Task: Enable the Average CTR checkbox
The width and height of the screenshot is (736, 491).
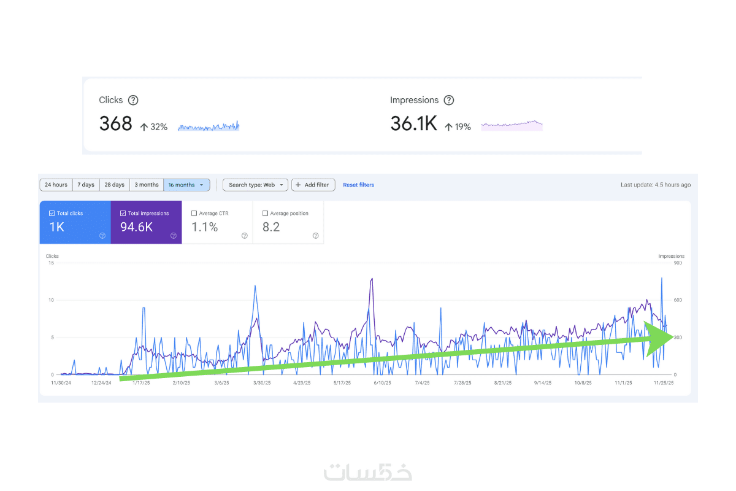Action: [x=194, y=214]
